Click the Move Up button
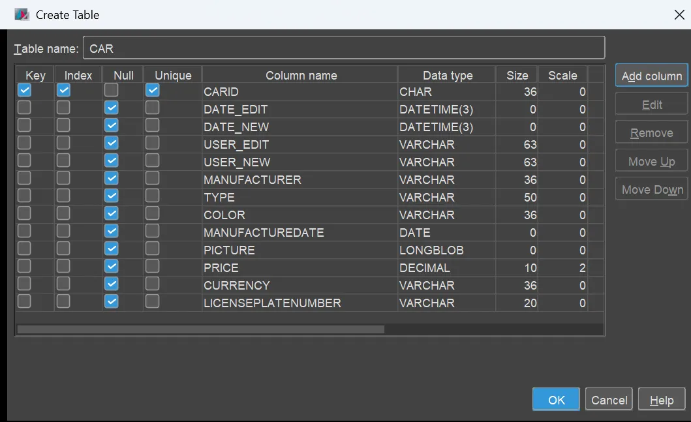Image resolution: width=691 pixels, height=422 pixels. pos(651,161)
